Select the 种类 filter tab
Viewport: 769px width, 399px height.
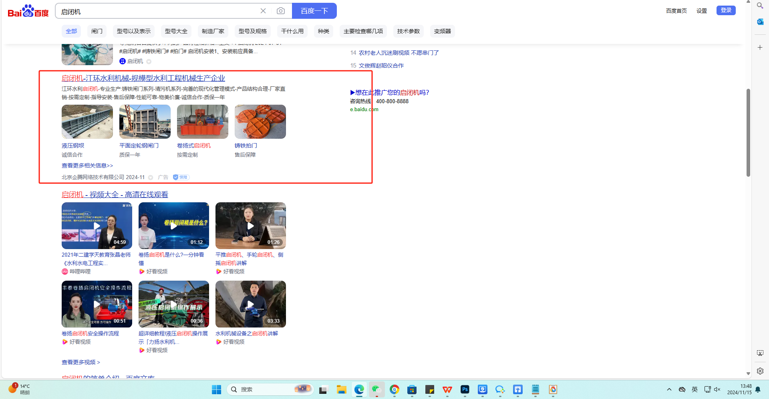click(324, 31)
